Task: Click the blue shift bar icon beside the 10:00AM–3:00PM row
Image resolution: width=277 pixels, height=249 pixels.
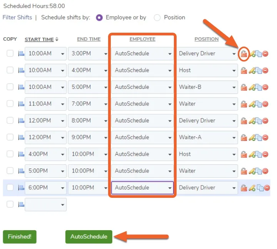Action: pos(21,53)
